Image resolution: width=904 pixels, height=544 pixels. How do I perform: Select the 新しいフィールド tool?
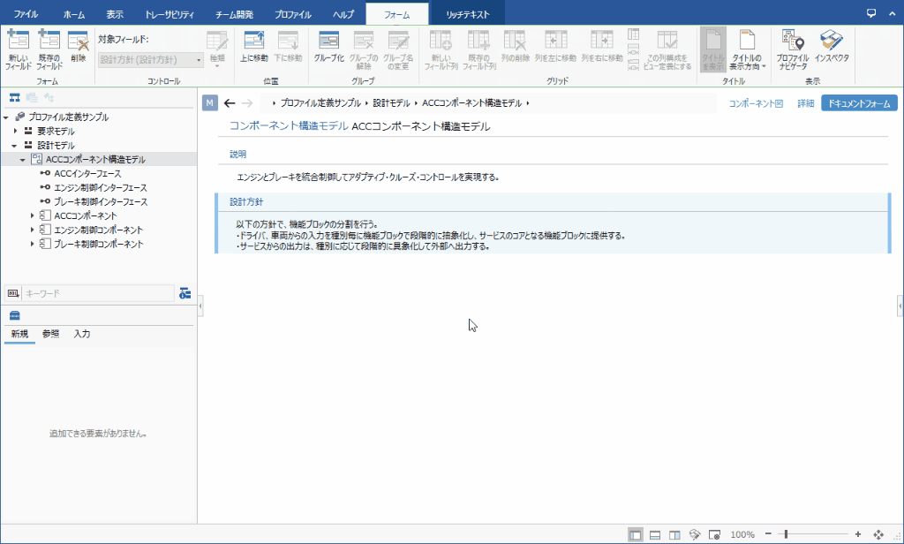18,49
